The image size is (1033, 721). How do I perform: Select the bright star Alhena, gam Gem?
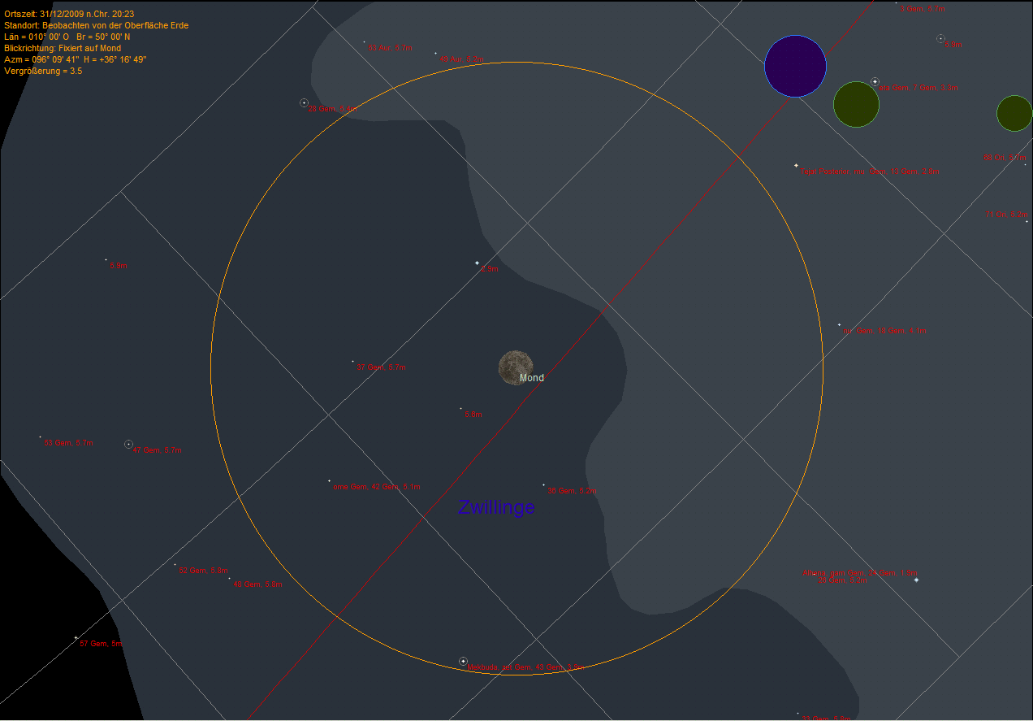click(x=916, y=580)
